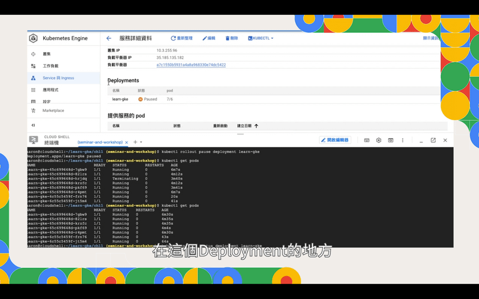Open 叢集 in the sidebar
This screenshot has height=299, width=479.
pos(47,54)
